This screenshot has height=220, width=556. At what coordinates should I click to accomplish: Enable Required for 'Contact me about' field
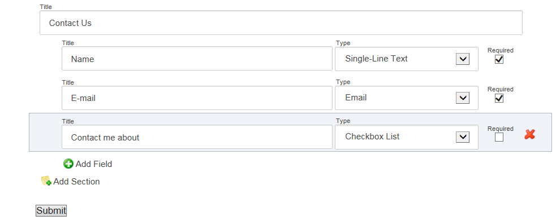pyautogui.click(x=499, y=137)
